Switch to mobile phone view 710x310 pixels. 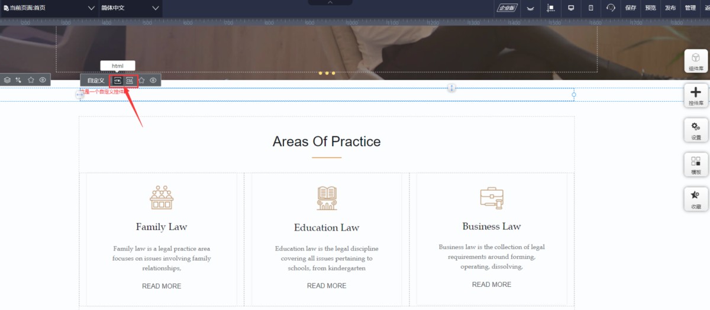pyautogui.click(x=590, y=8)
